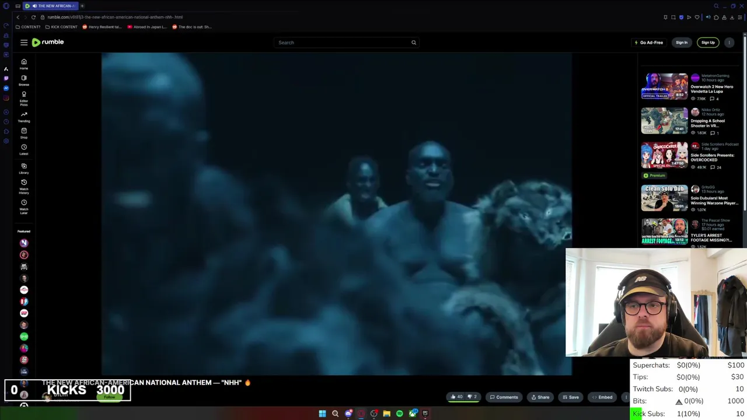Open Library in Rumble sidebar
747x420 pixels.
(24, 169)
